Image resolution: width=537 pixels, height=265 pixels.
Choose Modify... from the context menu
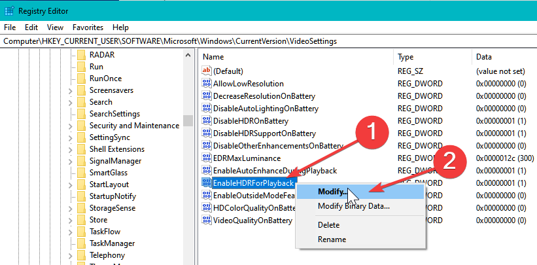332,191
